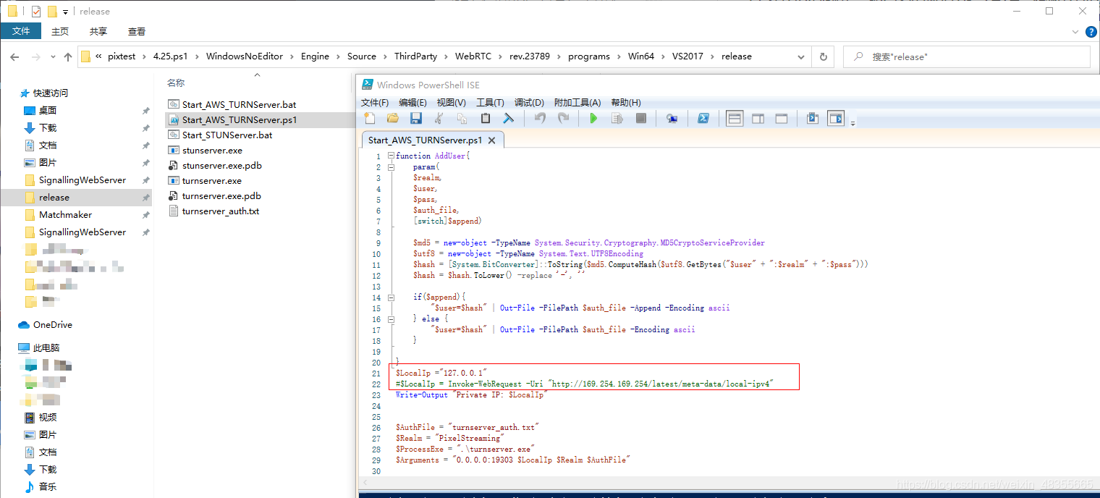
Task: Click the Paste clipboard icon in ISE toolbar
Action: pyautogui.click(x=486, y=118)
